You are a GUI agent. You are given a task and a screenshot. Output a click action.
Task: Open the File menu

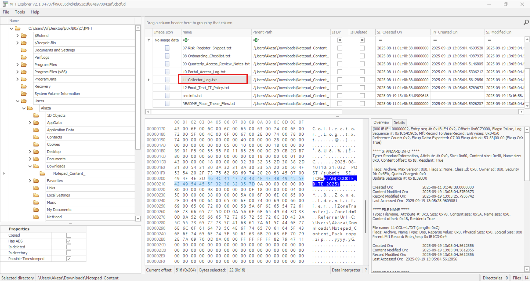click(6, 12)
